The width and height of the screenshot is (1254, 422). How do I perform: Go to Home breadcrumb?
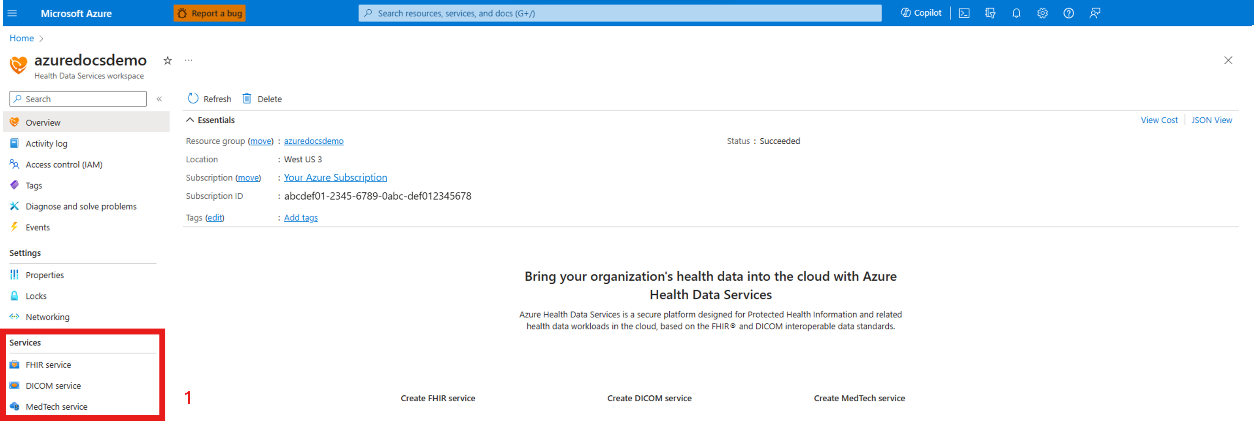(x=22, y=38)
